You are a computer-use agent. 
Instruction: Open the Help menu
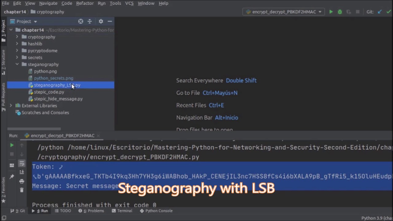163,3
